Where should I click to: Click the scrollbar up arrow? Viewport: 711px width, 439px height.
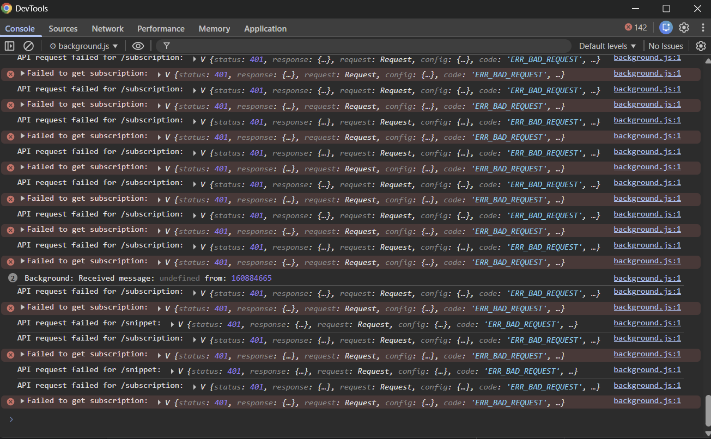click(707, 60)
